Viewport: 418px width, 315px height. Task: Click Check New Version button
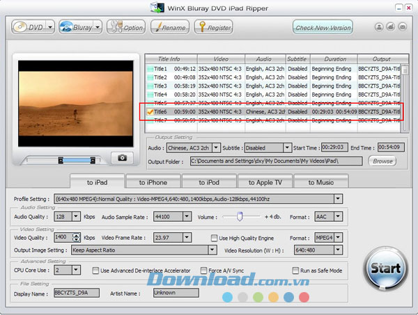click(323, 27)
